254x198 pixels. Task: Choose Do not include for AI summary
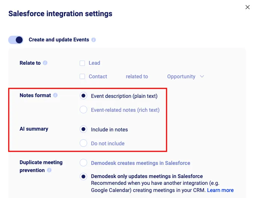[x=83, y=143]
